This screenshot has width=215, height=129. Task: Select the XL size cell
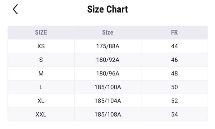41,101
